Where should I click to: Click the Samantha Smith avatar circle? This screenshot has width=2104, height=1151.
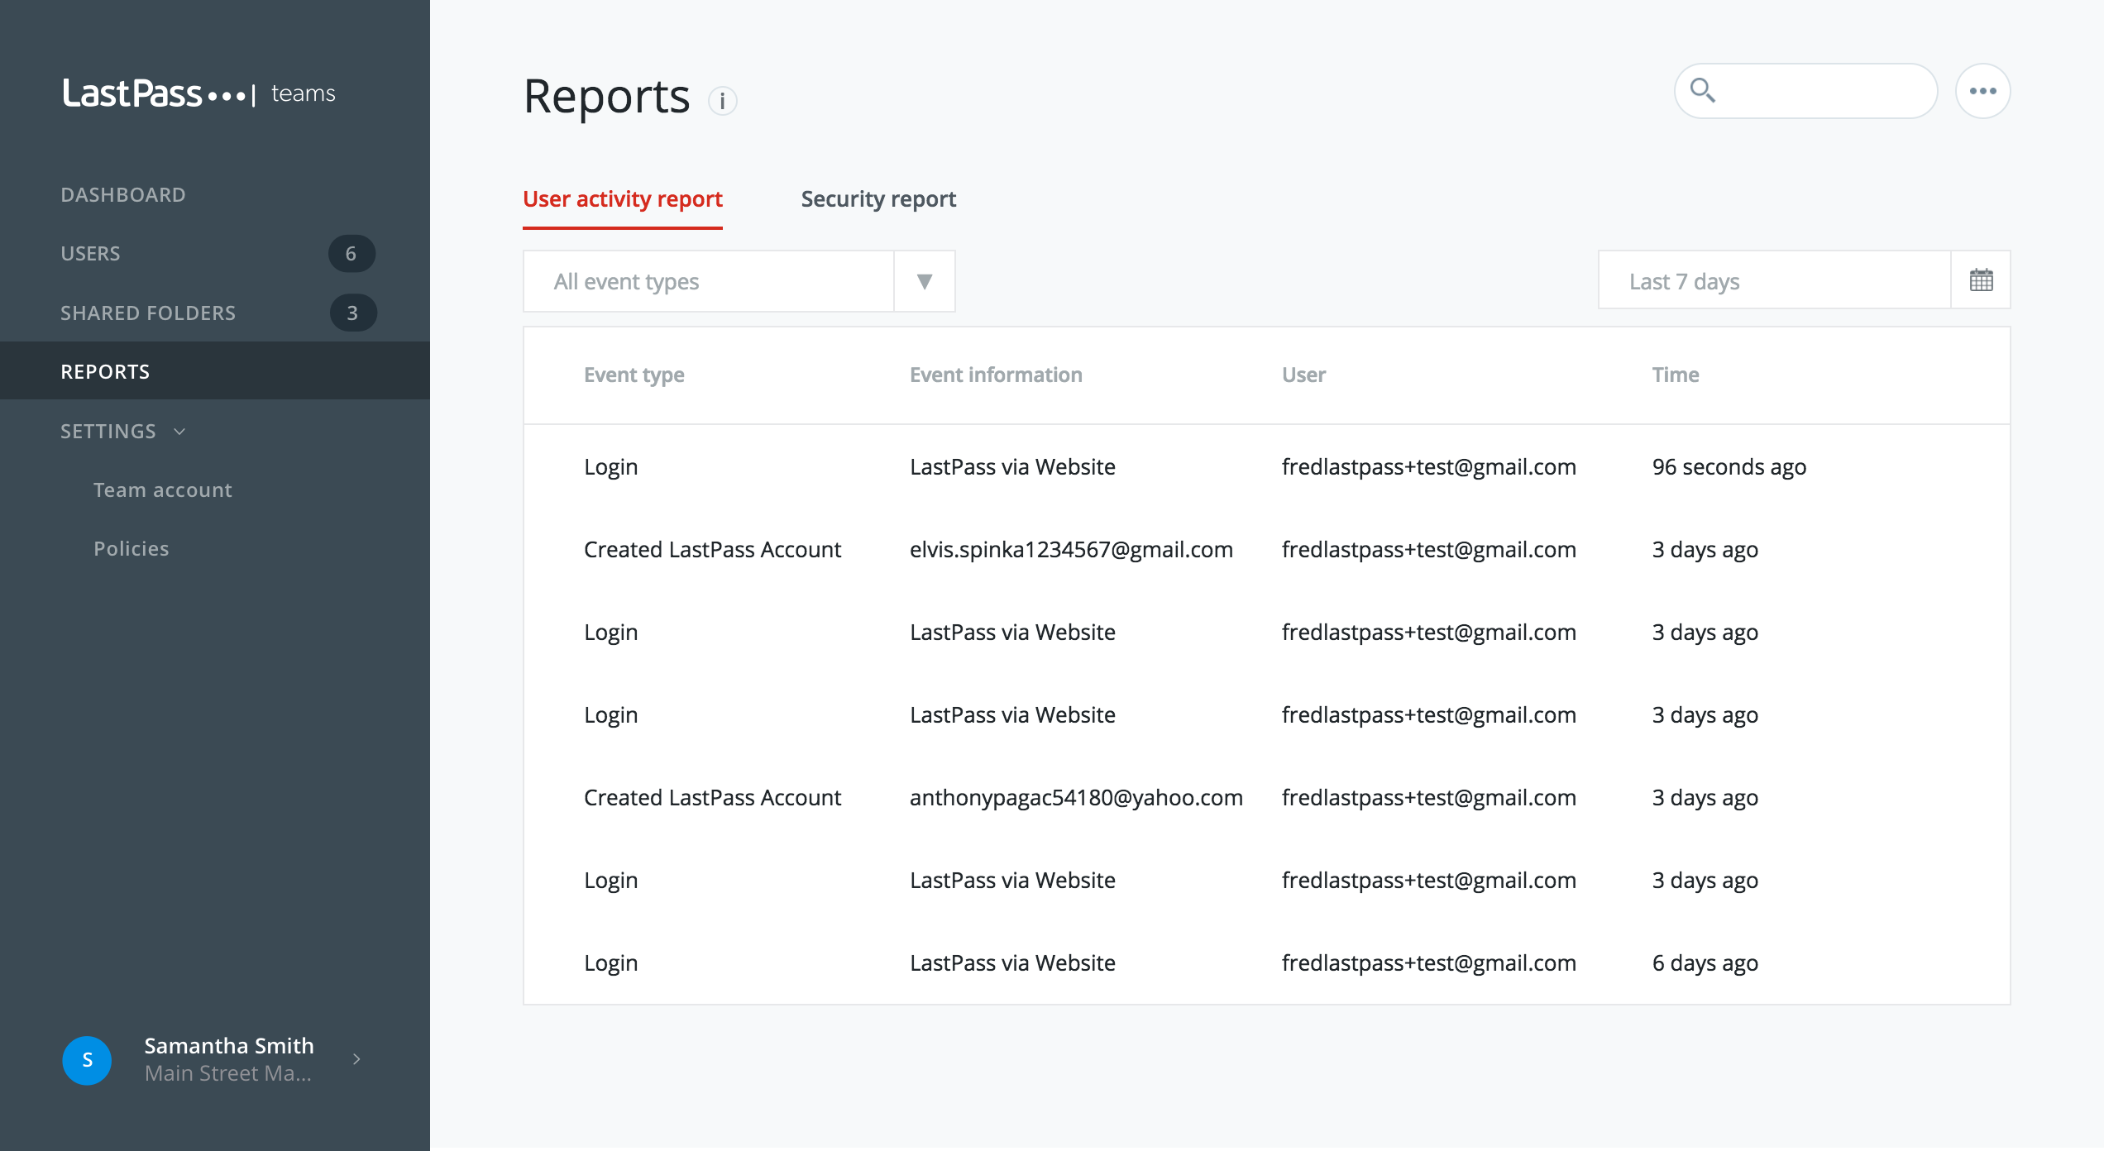(x=87, y=1060)
